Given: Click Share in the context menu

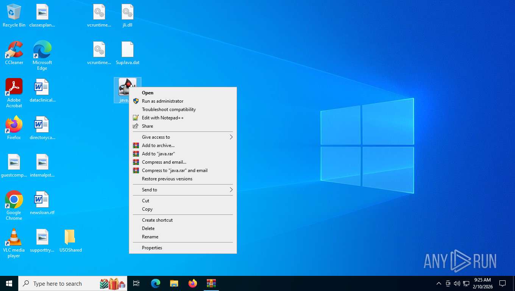Looking at the screenshot, I should click(183, 126).
